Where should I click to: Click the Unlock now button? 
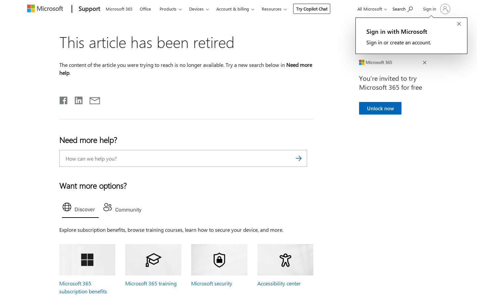coord(380,108)
